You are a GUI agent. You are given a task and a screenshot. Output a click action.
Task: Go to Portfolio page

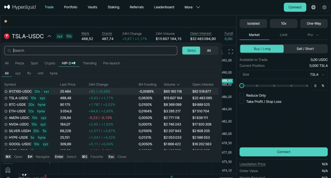click(x=70, y=7)
